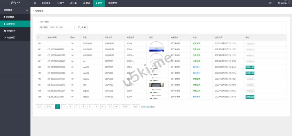Open 充值接口 in the sidebar

[10, 37]
